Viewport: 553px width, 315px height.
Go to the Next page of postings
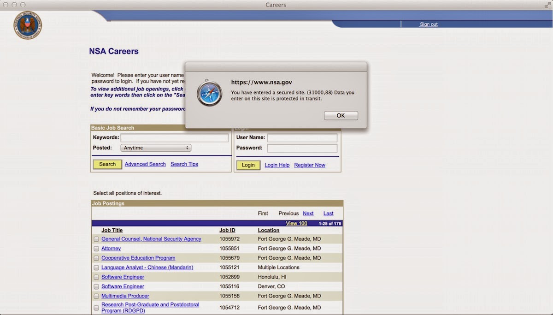point(308,214)
